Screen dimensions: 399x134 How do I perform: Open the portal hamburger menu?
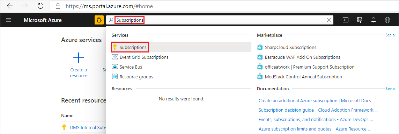(x=8, y=20)
